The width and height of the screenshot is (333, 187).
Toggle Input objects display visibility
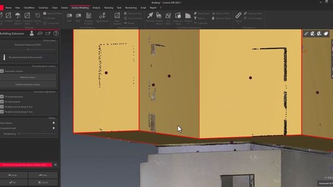[x=54, y=123]
